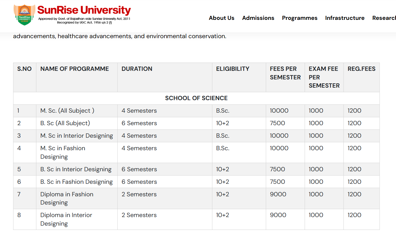This screenshot has width=396, height=236.
Task: Select the B. Sc (All Subject) programme cell
Action: coord(65,123)
